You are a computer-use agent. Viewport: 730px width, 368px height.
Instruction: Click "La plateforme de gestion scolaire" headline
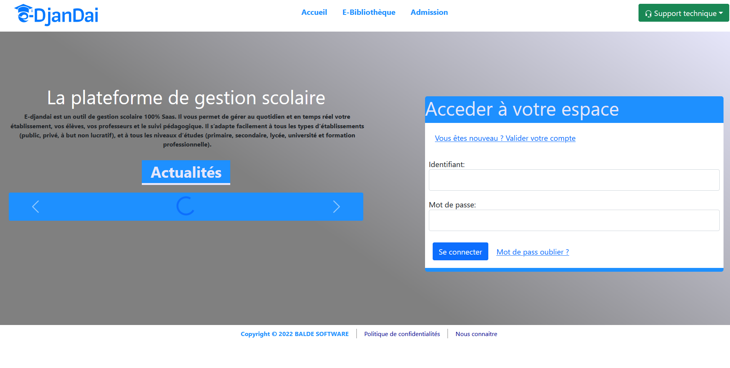pos(186,98)
